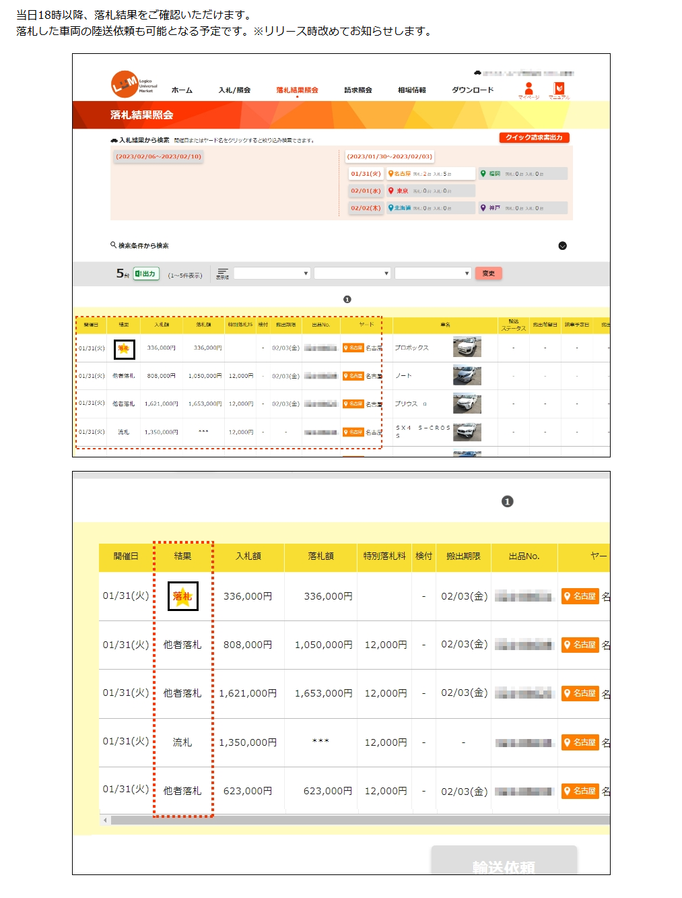
Task: Click the Excel export (出力) icon button
Action: coord(146,274)
